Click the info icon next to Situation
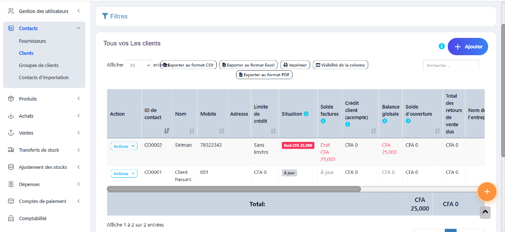The image size is (505, 232). coord(306,114)
